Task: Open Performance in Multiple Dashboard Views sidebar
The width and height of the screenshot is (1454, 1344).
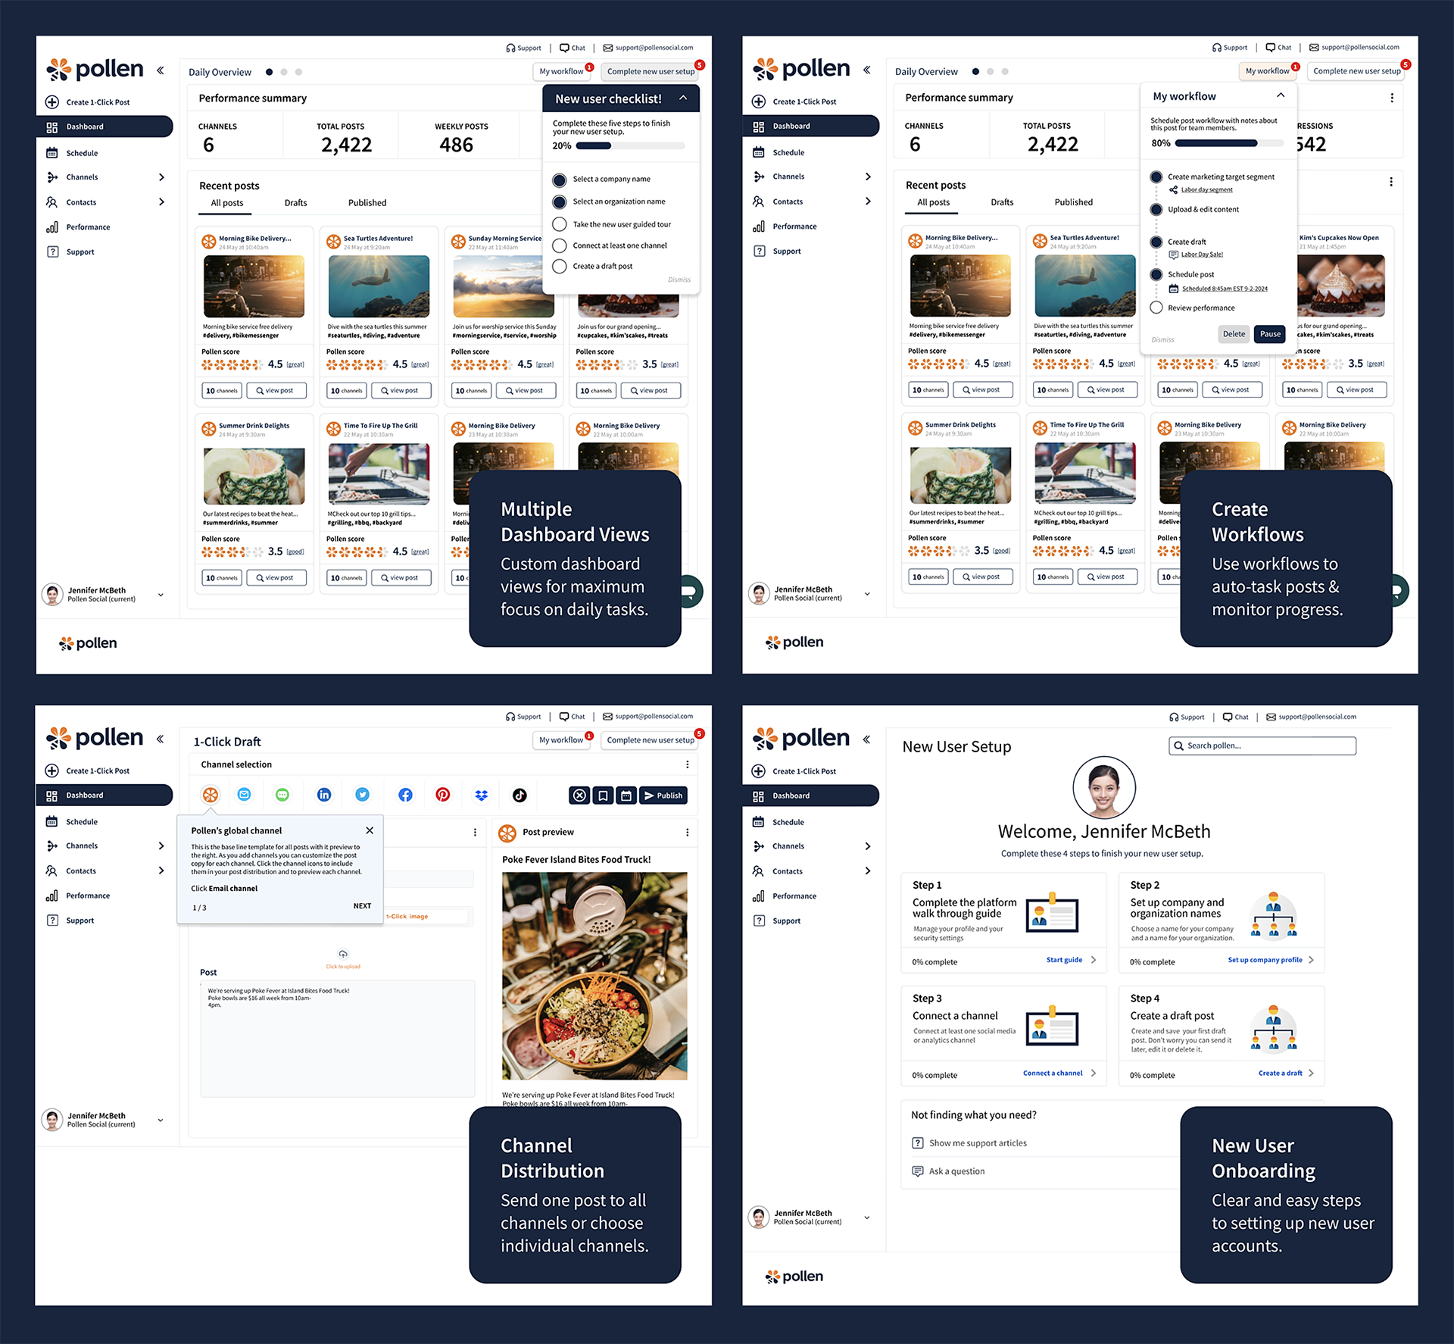Action: 78,227
